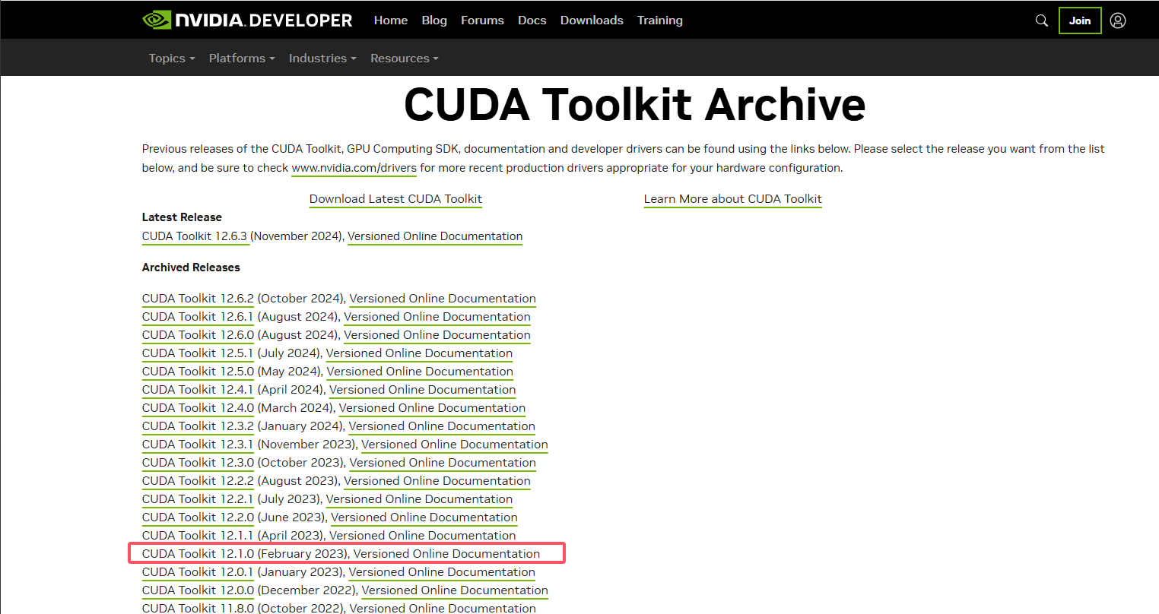Open Versioned Online Documentation for 12.6.3
Screen dimensions: 1159x614
point(435,236)
